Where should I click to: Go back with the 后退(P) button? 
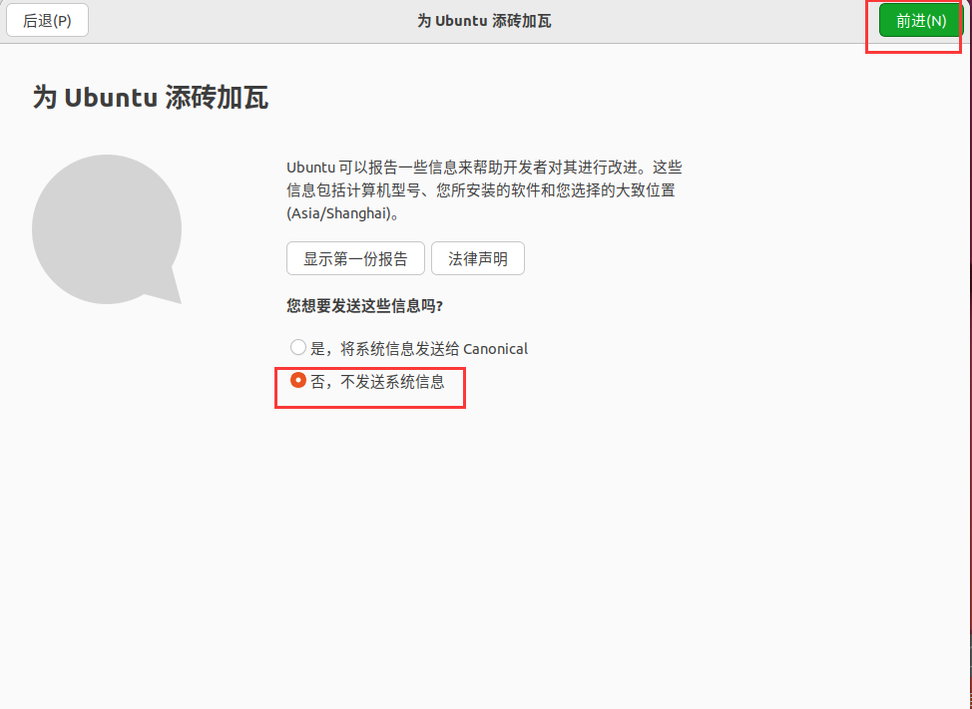(x=47, y=20)
